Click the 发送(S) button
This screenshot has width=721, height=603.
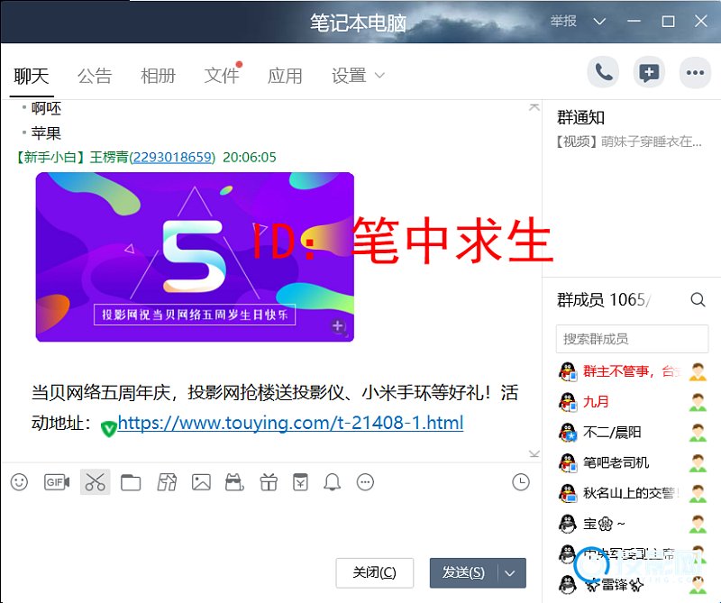(464, 573)
